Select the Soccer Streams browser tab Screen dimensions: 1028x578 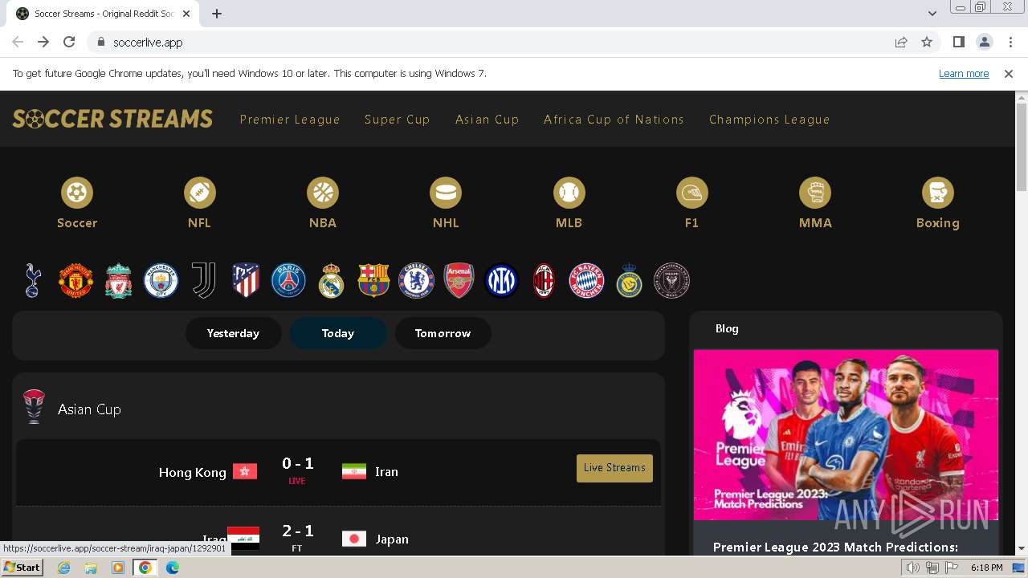point(104,14)
